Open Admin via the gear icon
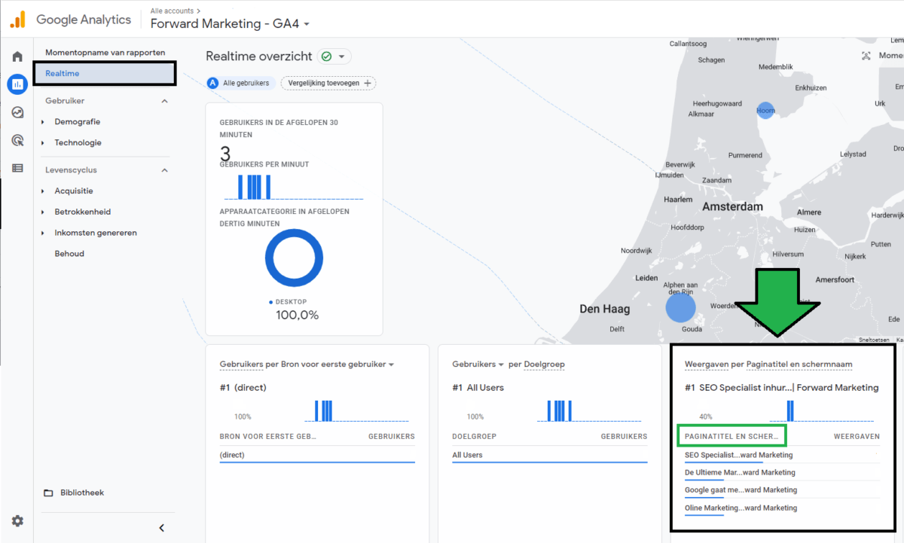 coord(17,520)
